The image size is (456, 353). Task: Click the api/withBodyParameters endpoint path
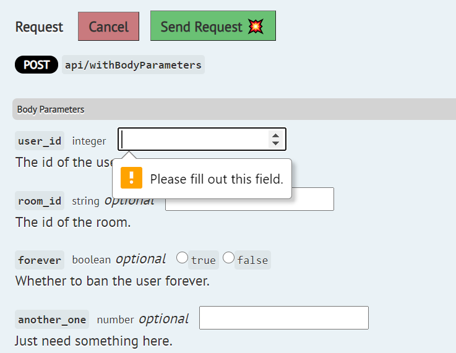coord(133,65)
